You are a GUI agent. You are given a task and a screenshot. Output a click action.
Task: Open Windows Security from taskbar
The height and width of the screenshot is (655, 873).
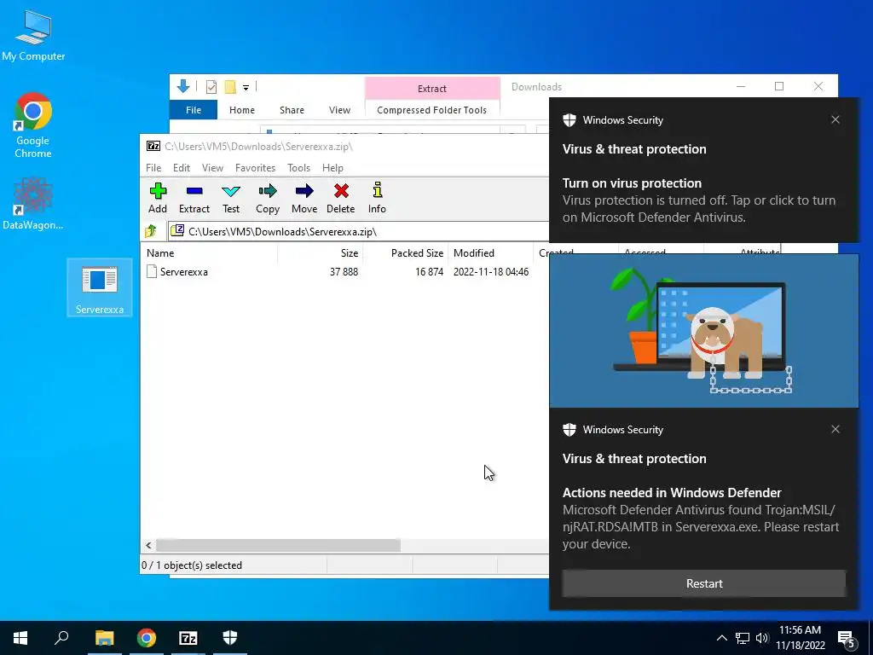[x=230, y=638]
